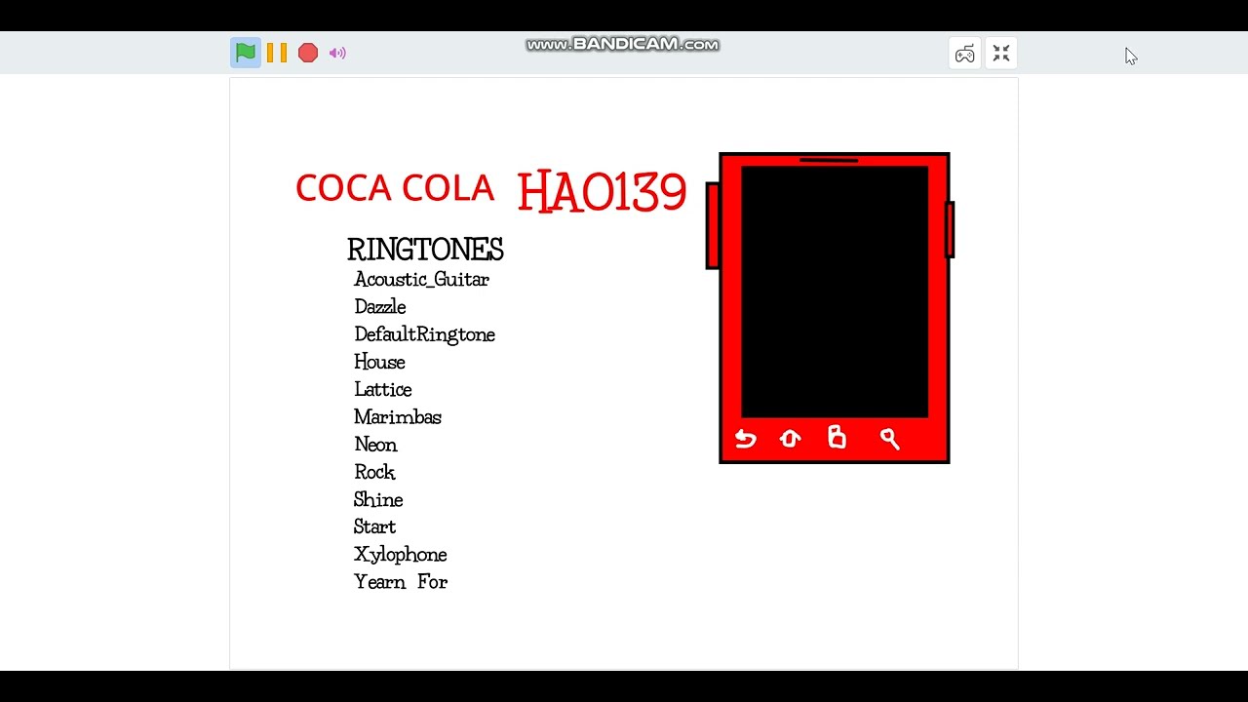
Task: Tap the phone's home button
Action: 791,439
